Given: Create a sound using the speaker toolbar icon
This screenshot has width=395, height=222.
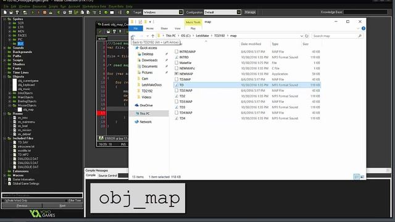Looking at the screenshot, I should tap(64, 12).
